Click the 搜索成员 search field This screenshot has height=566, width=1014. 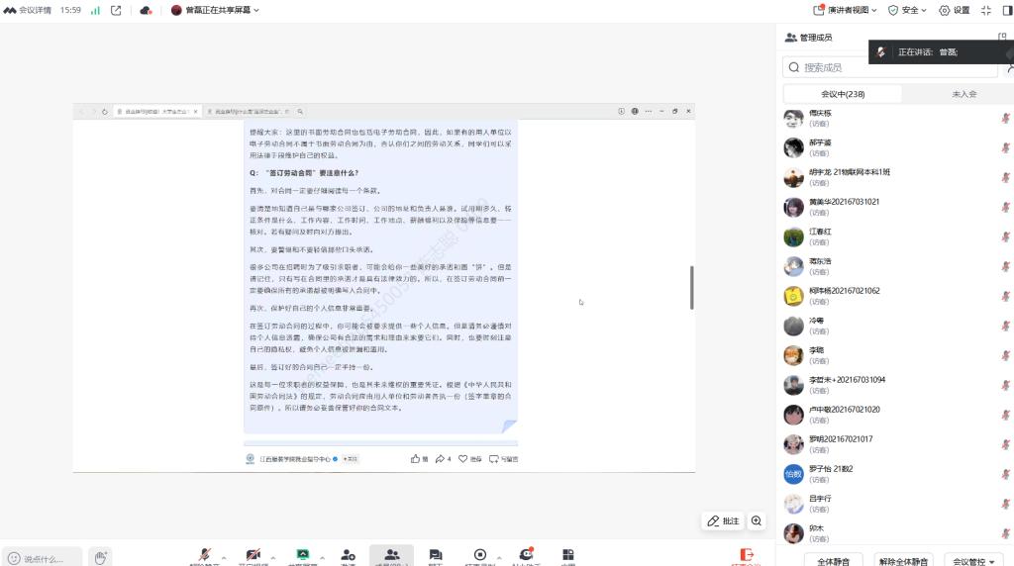(891, 67)
